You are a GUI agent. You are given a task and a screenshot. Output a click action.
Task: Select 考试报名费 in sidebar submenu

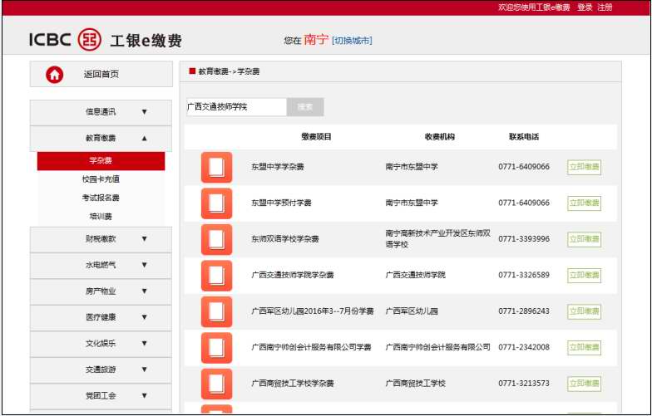pos(101,198)
